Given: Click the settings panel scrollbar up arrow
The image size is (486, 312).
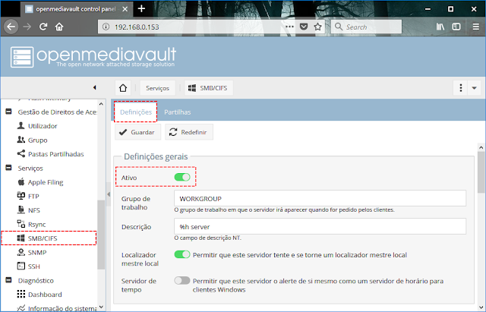Looking at the screenshot, I should [x=481, y=148].
